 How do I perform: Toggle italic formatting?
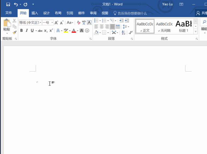pyautogui.click(x=27, y=31)
